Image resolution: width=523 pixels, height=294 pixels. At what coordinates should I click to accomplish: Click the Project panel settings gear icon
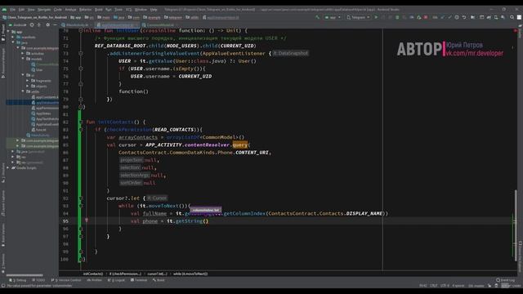point(47,24)
